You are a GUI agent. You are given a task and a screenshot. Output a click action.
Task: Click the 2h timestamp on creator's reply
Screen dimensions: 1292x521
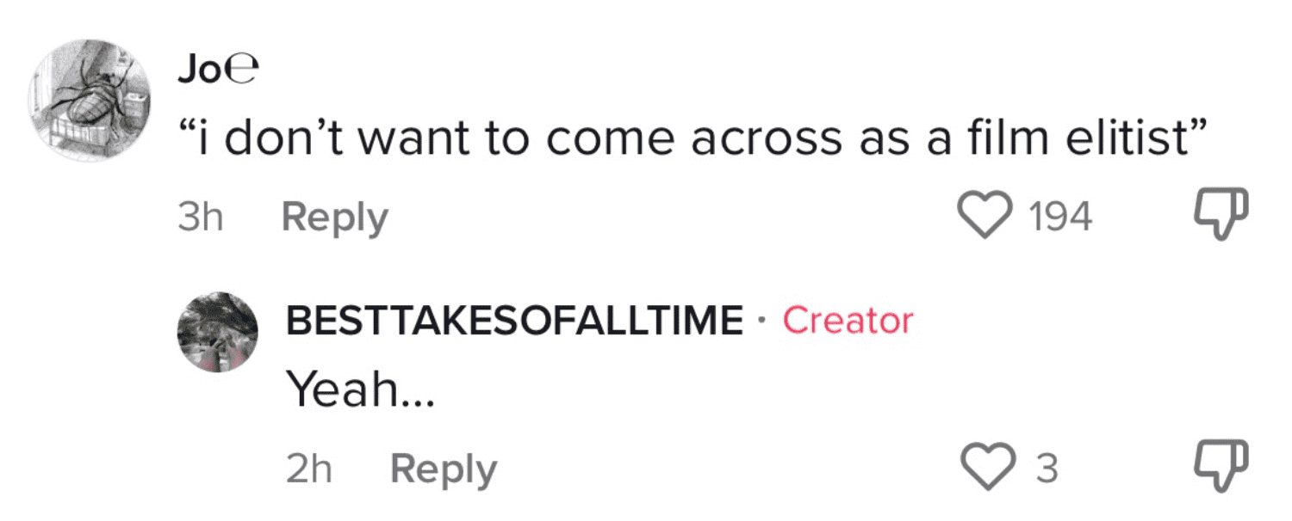308,469
